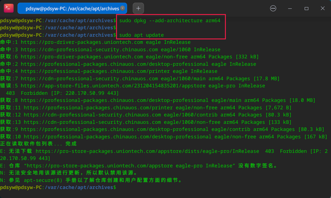This screenshot has width=331, height=198.
Task: Click the '正在读取软件包列表... 完成' line
Action: point(38,144)
